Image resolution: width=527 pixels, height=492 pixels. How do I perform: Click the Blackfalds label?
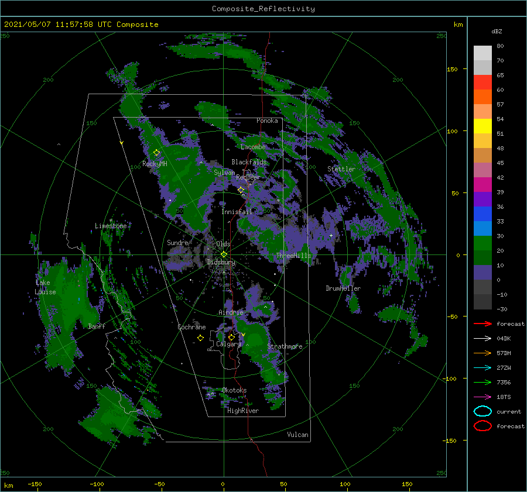(x=249, y=162)
